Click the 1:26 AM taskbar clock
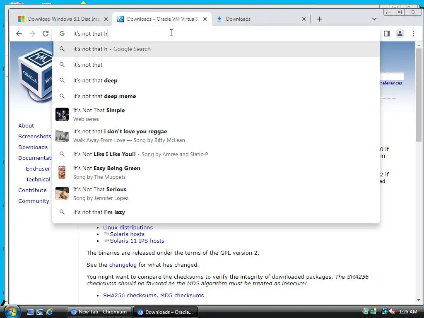Screen dimensions: 424x318 (408, 312)
